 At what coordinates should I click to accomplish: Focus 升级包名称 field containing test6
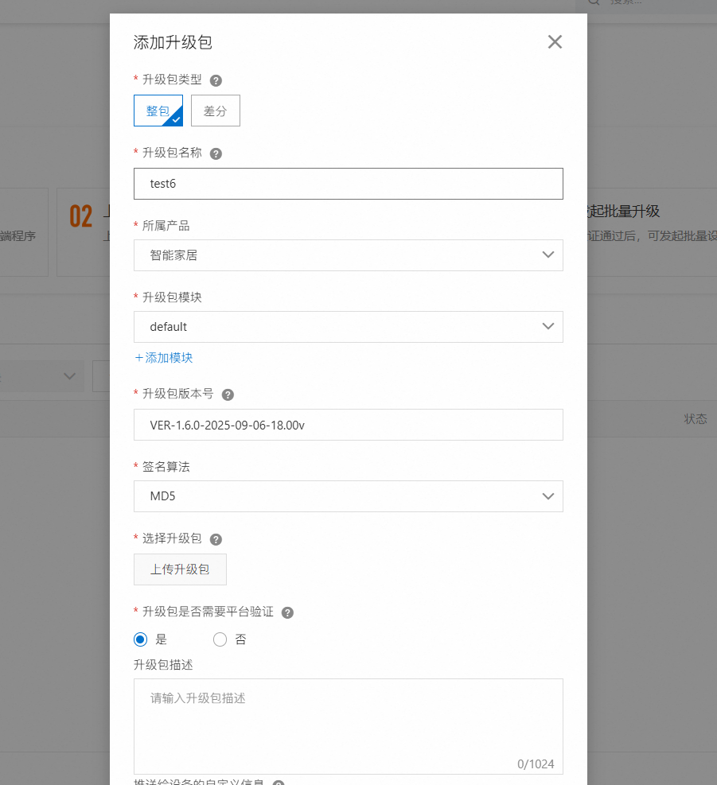(348, 184)
